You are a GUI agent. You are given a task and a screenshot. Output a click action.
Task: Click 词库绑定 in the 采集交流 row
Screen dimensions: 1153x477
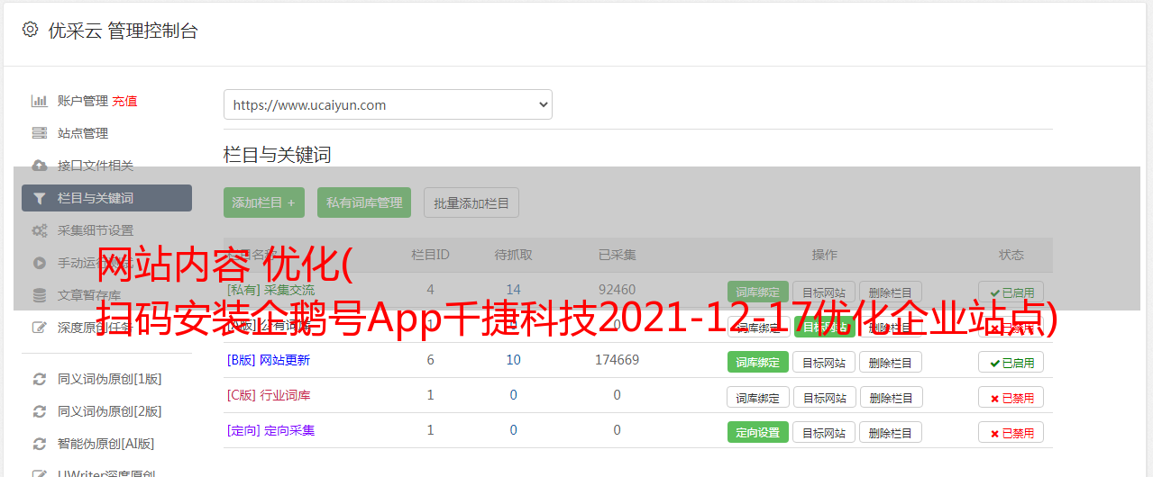758,292
